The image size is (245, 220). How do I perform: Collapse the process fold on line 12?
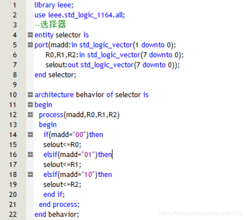30,114
